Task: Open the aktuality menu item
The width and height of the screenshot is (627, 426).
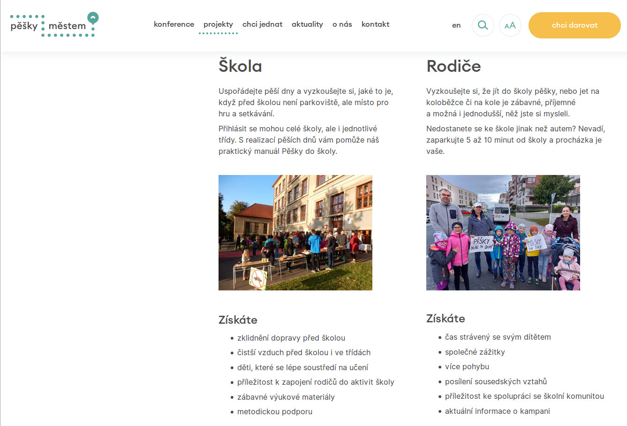Action: [307, 24]
